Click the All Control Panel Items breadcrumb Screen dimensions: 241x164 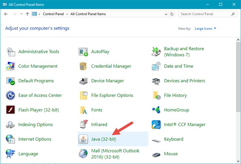tap(88, 14)
